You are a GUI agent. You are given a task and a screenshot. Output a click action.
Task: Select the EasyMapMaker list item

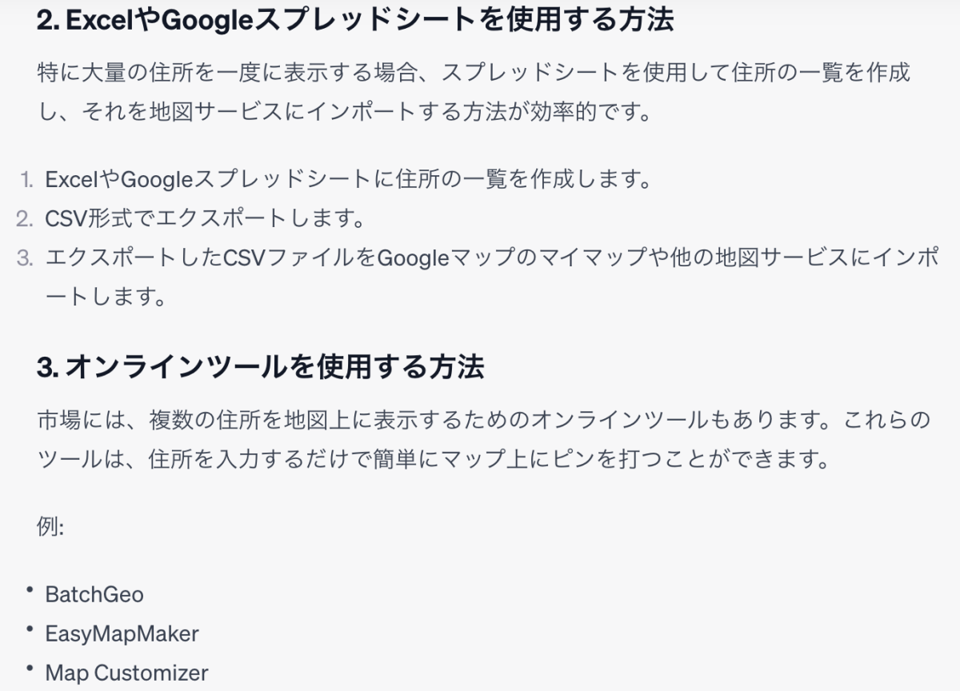(x=122, y=634)
